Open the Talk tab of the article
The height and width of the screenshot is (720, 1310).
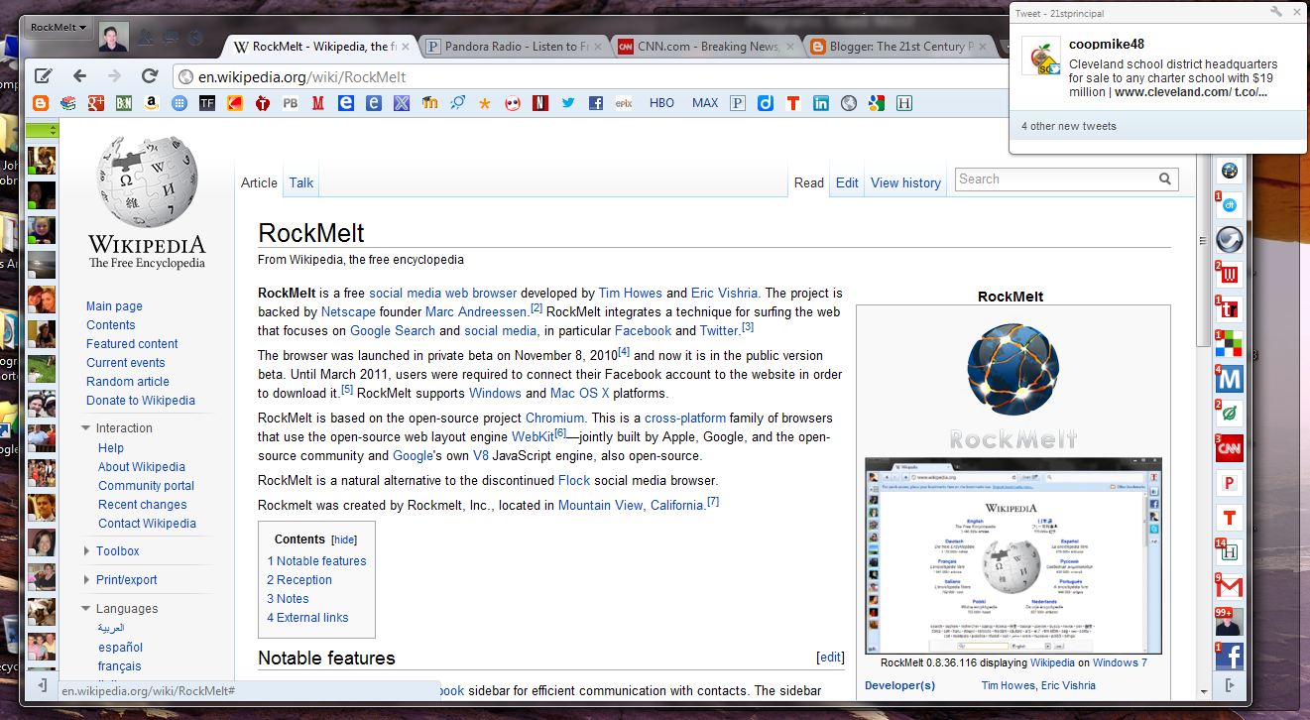click(x=301, y=182)
